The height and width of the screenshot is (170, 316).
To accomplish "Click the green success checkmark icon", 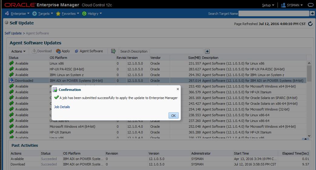I will click(56, 98).
